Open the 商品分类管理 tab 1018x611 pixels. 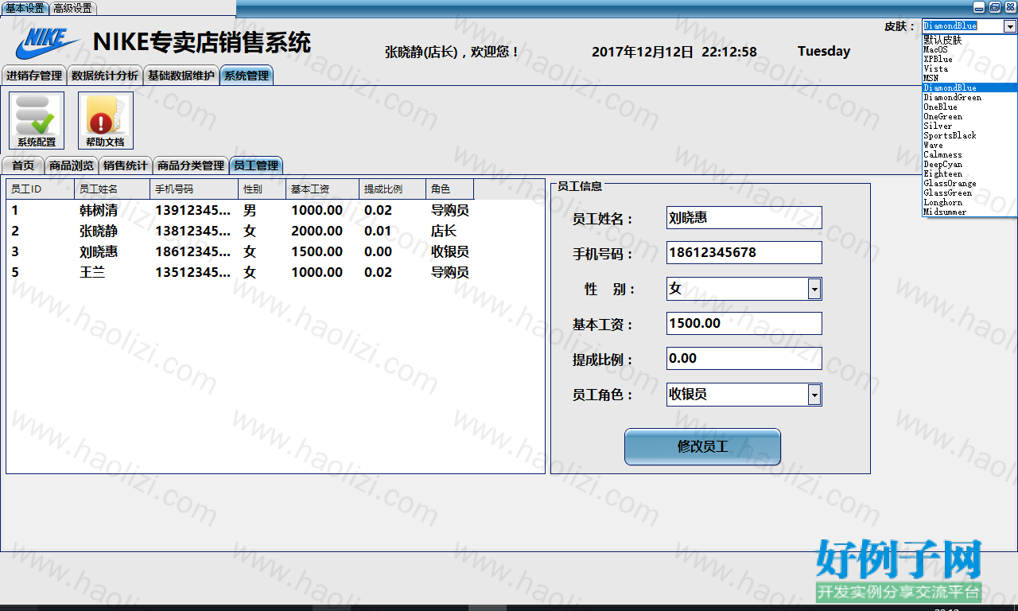191,165
